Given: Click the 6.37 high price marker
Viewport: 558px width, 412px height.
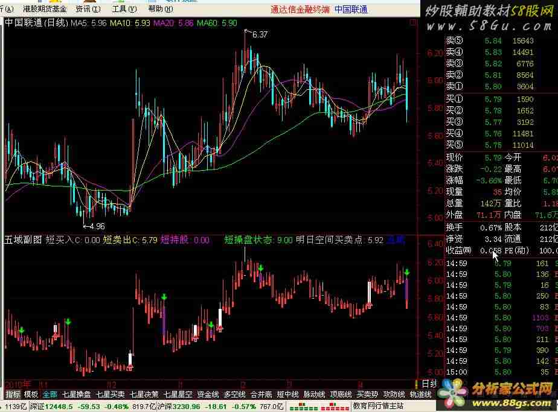Looking at the screenshot, I should [x=260, y=34].
